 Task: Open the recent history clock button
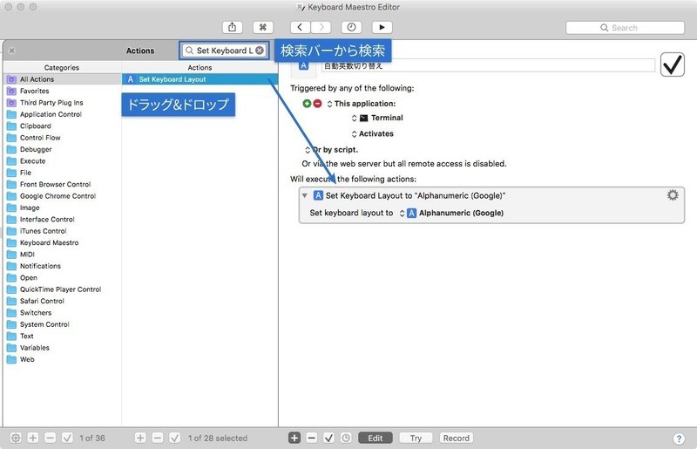351,27
